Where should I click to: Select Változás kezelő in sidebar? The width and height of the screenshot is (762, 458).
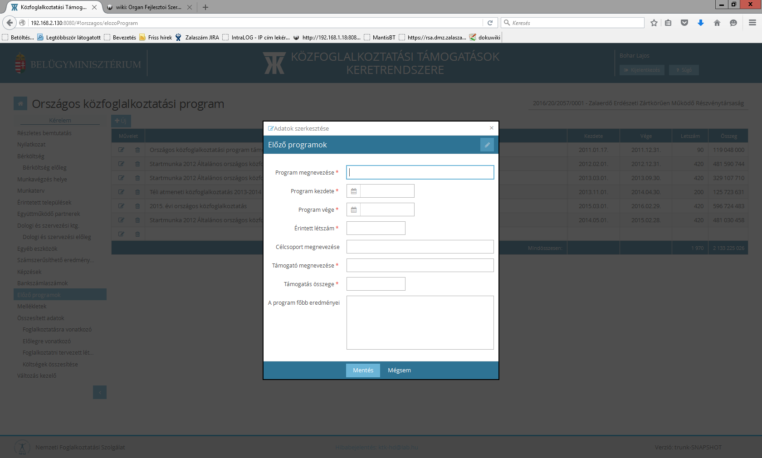37,375
